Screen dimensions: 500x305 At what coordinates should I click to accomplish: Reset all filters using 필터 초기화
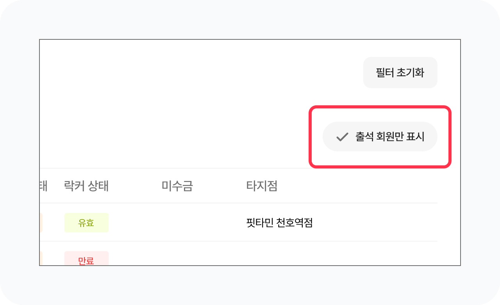(x=400, y=73)
